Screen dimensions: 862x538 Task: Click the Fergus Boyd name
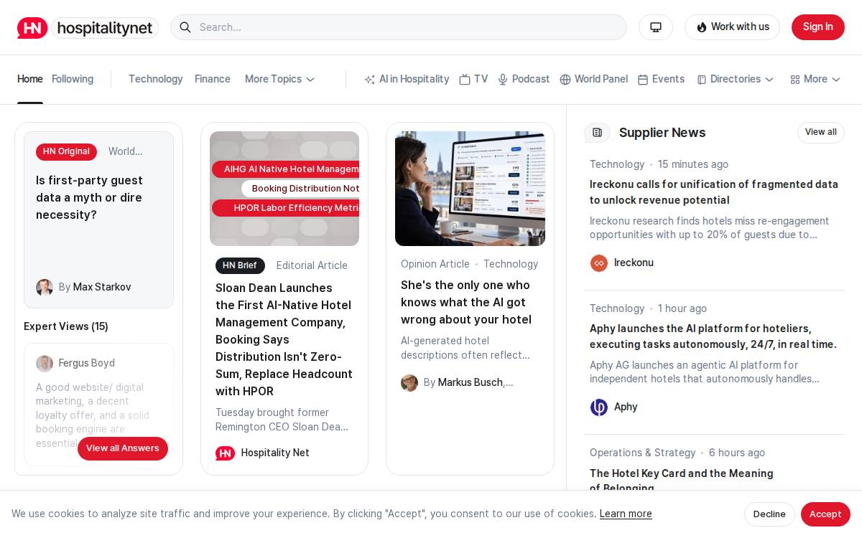click(87, 364)
